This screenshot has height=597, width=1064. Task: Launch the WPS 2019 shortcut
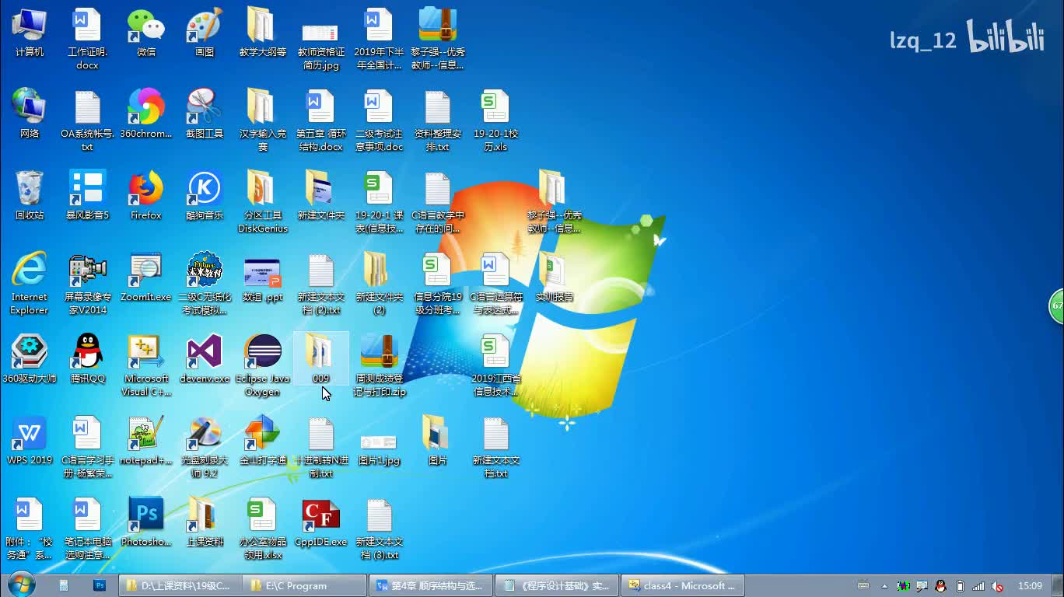click(x=29, y=434)
